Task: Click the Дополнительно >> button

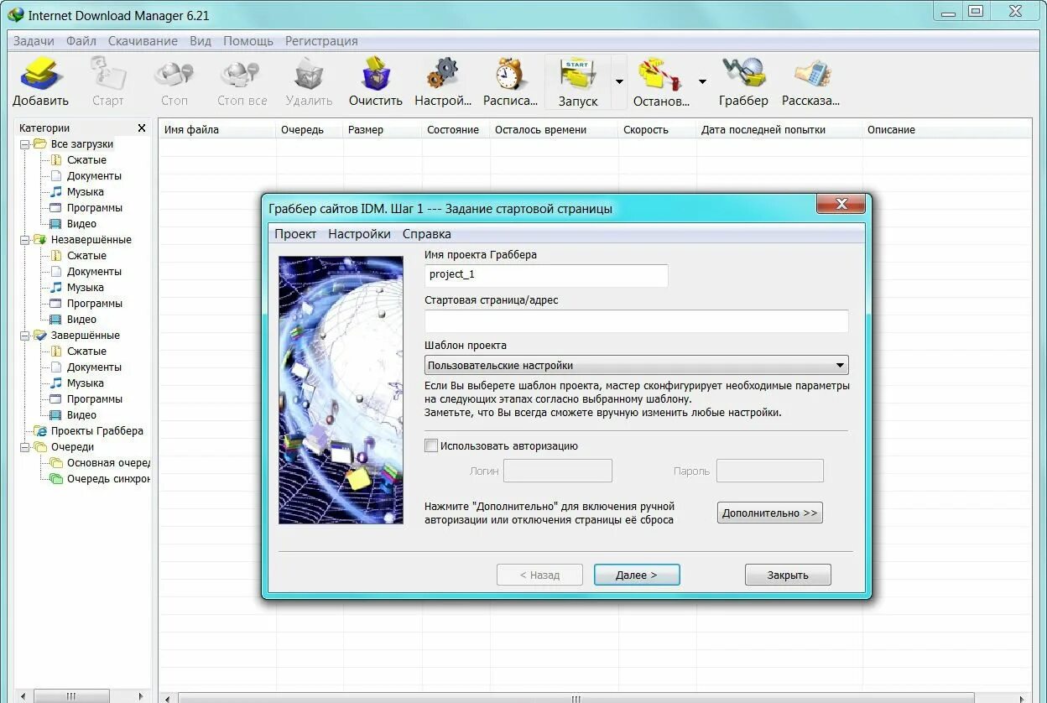Action: pos(769,513)
